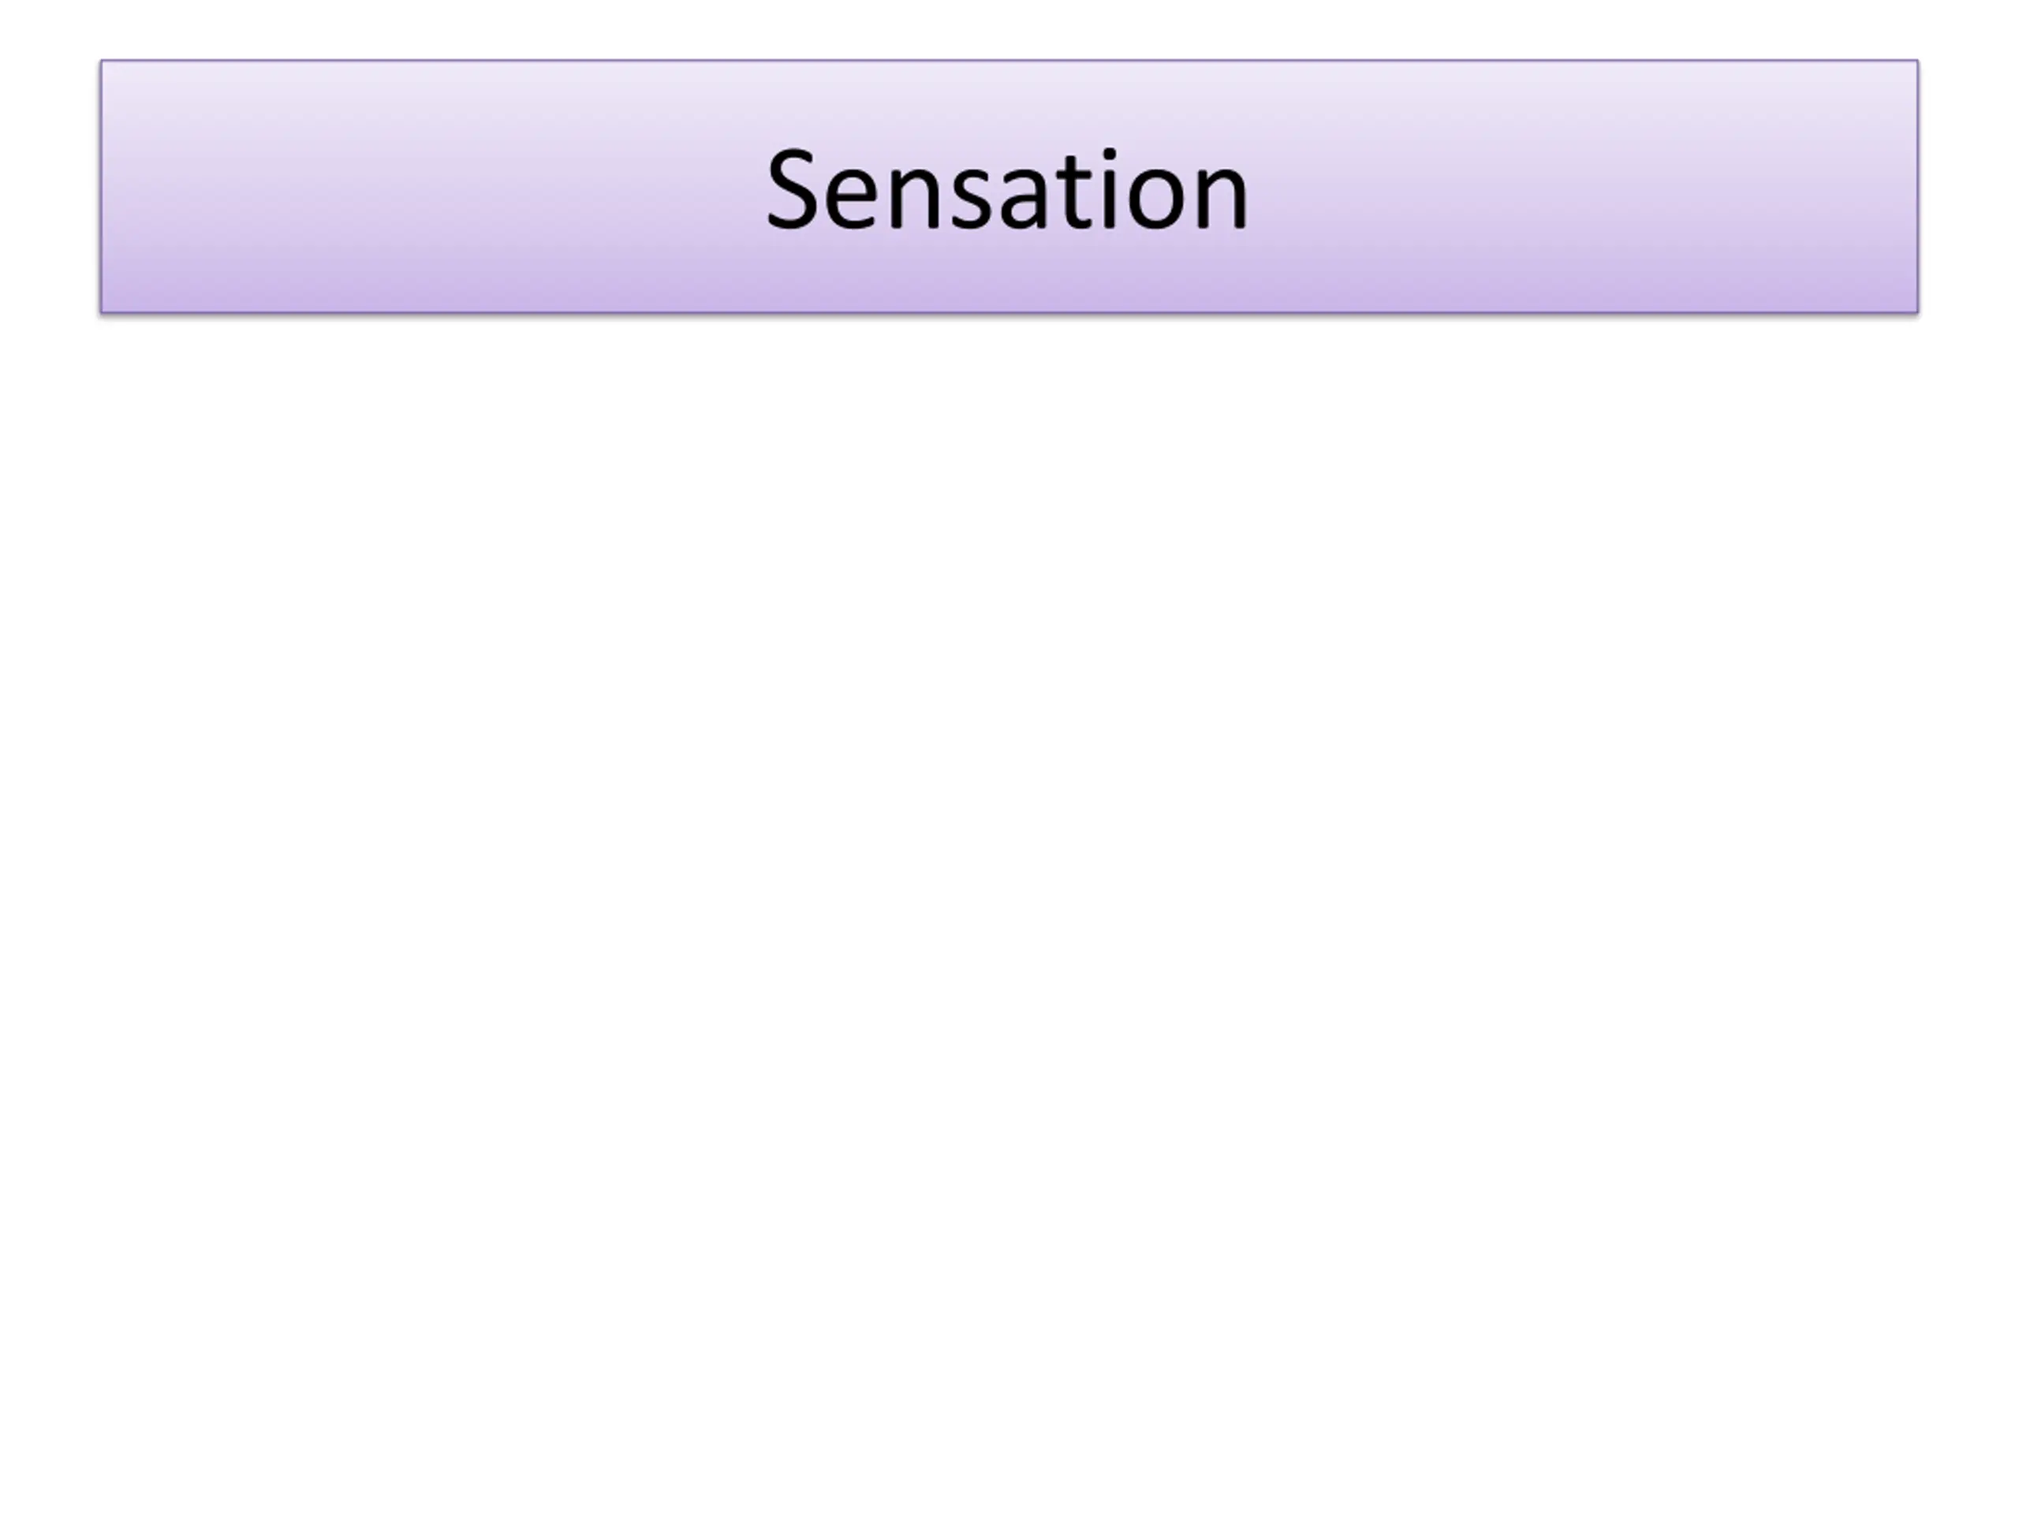The image size is (2019, 1514).
Task: Click the white margin above the title banner
Action: tap(1009, 29)
